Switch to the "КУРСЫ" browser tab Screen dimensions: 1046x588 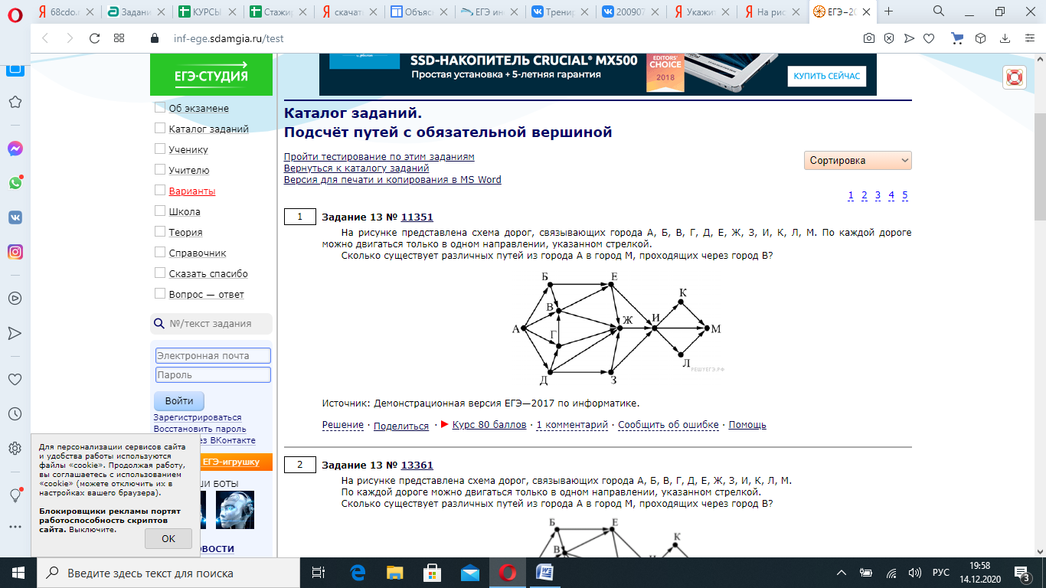pyautogui.click(x=208, y=11)
